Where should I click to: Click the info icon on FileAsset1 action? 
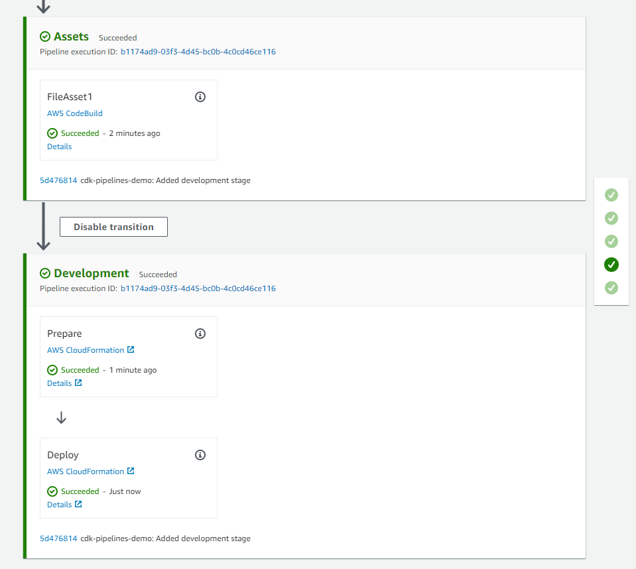(200, 96)
